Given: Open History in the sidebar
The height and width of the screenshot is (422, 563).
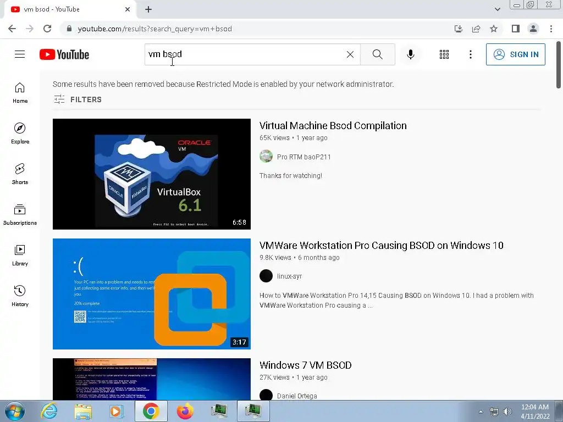Looking at the screenshot, I should [20, 296].
